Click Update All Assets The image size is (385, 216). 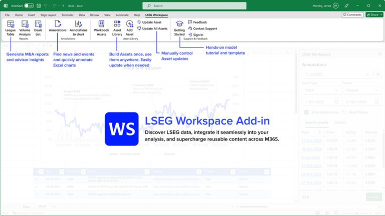152,28
